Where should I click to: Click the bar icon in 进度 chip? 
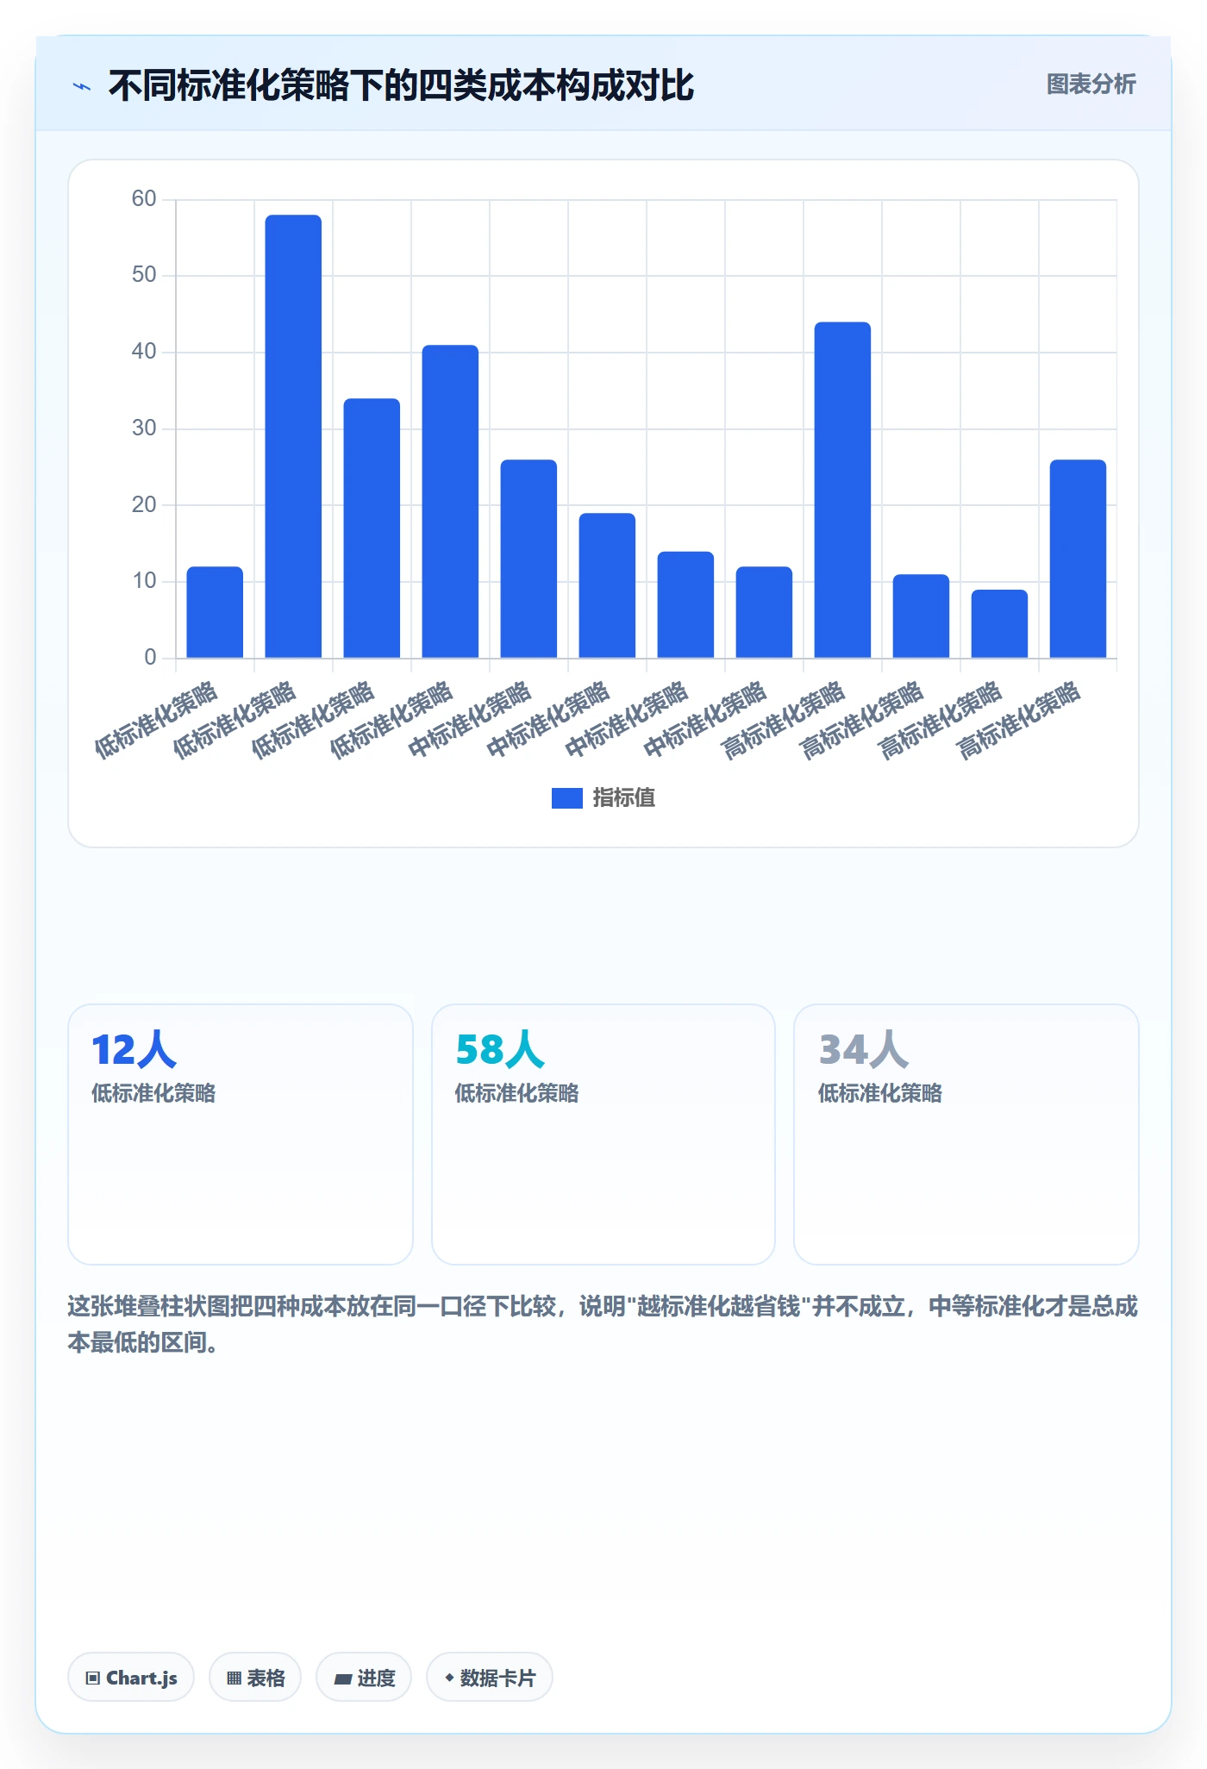(x=342, y=1678)
